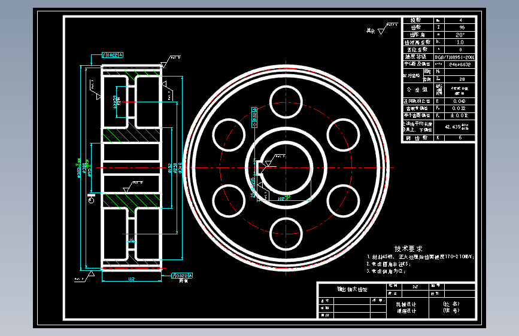Select the center shaft bore with keyway
The height and width of the screenshot is (336, 519).
point(286,168)
